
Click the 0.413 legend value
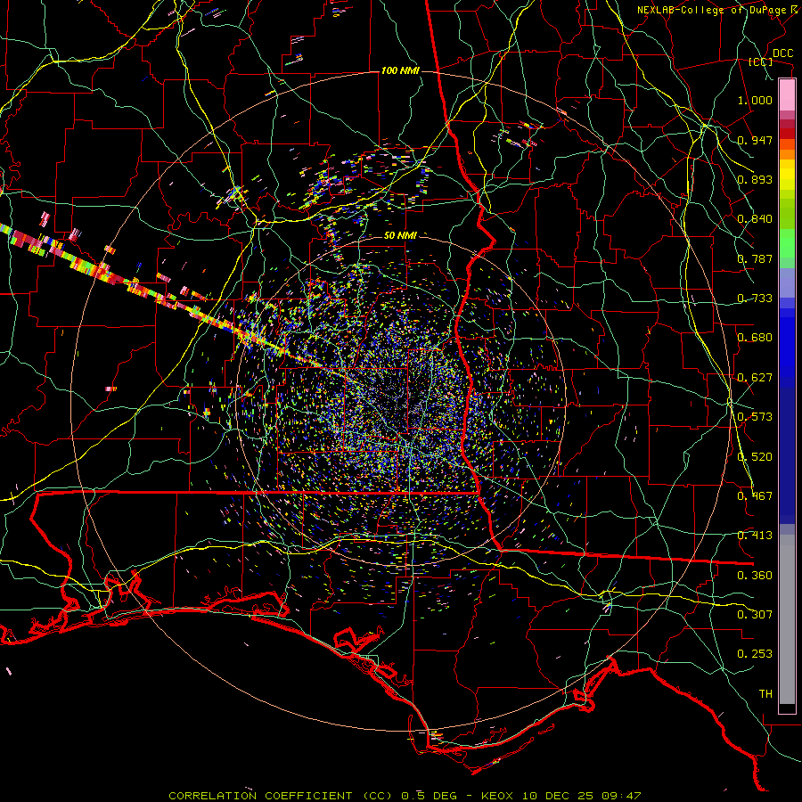(x=755, y=536)
